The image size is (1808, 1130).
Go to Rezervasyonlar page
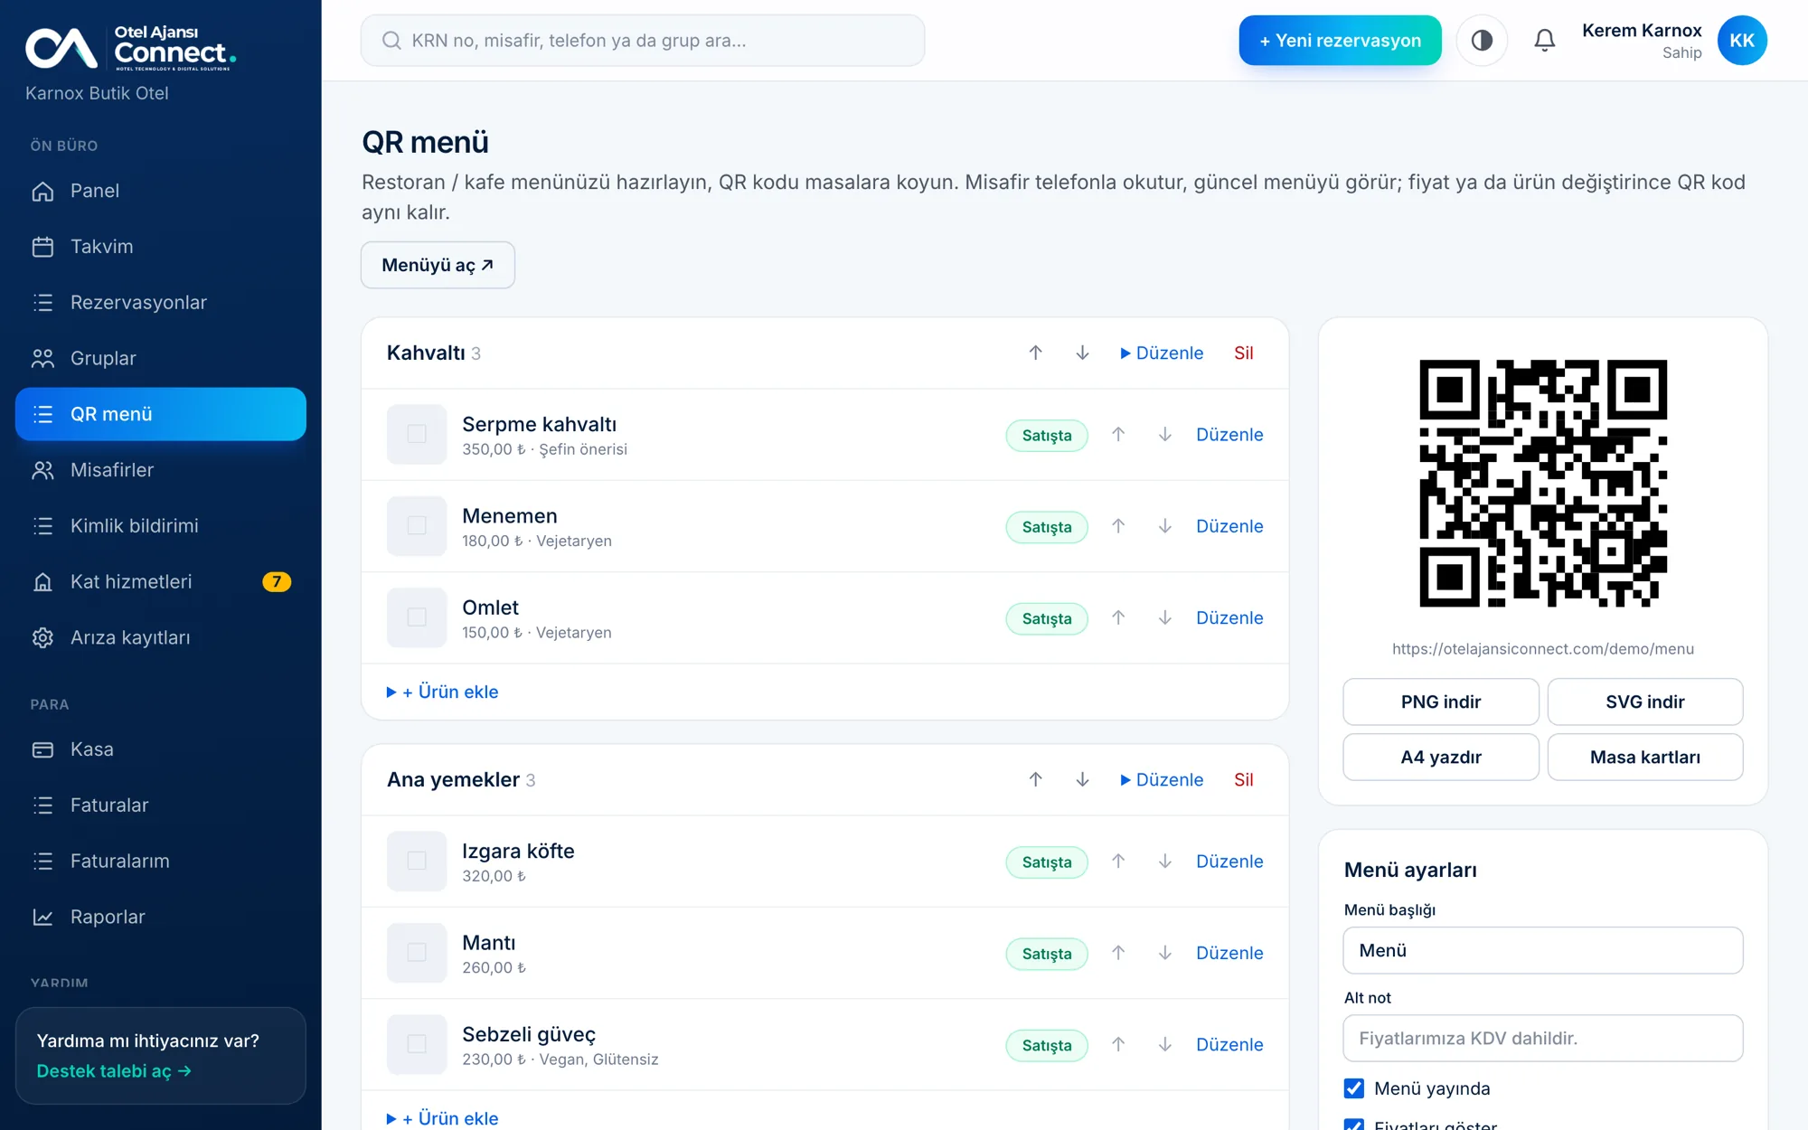[x=161, y=303]
